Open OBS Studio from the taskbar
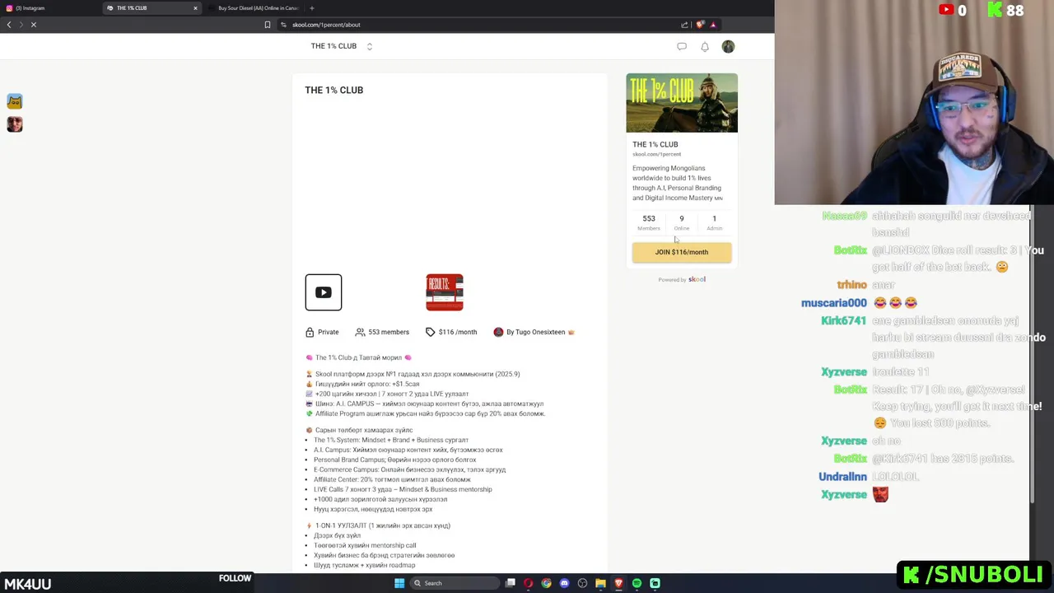 [582, 583]
